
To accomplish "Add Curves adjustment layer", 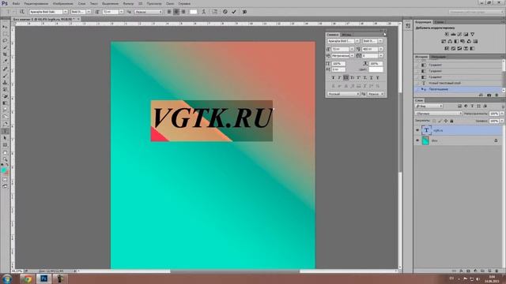I will (x=459, y=34).
